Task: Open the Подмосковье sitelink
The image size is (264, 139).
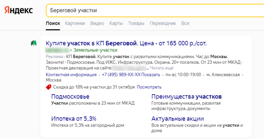Action: 70,97
